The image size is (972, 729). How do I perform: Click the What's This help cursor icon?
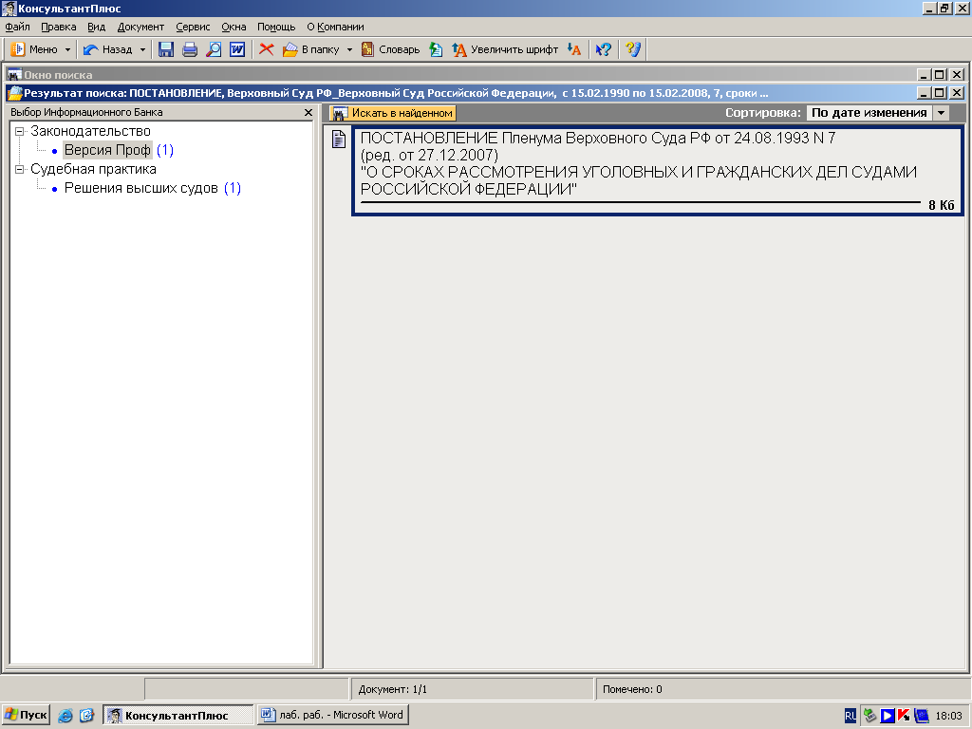click(x=603, y=49)
